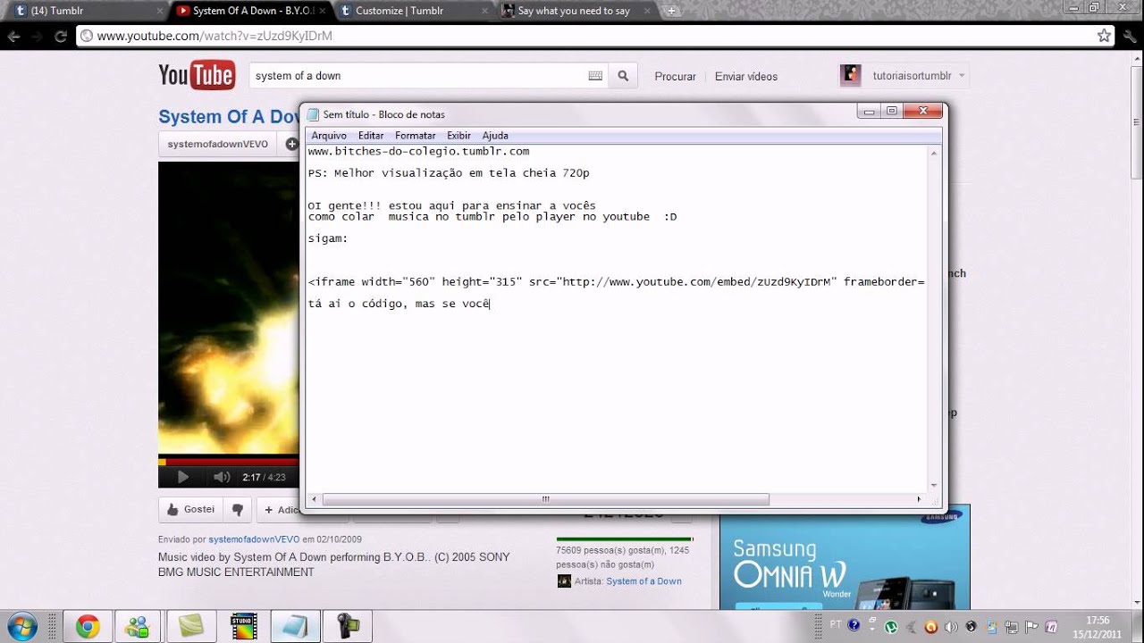Switch to Notepad on the taskbar

pyautogui.click(x=294, y=626)
